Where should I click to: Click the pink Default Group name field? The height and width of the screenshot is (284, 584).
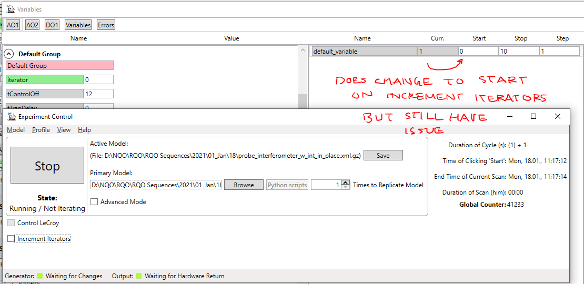[x=59, y=66]
